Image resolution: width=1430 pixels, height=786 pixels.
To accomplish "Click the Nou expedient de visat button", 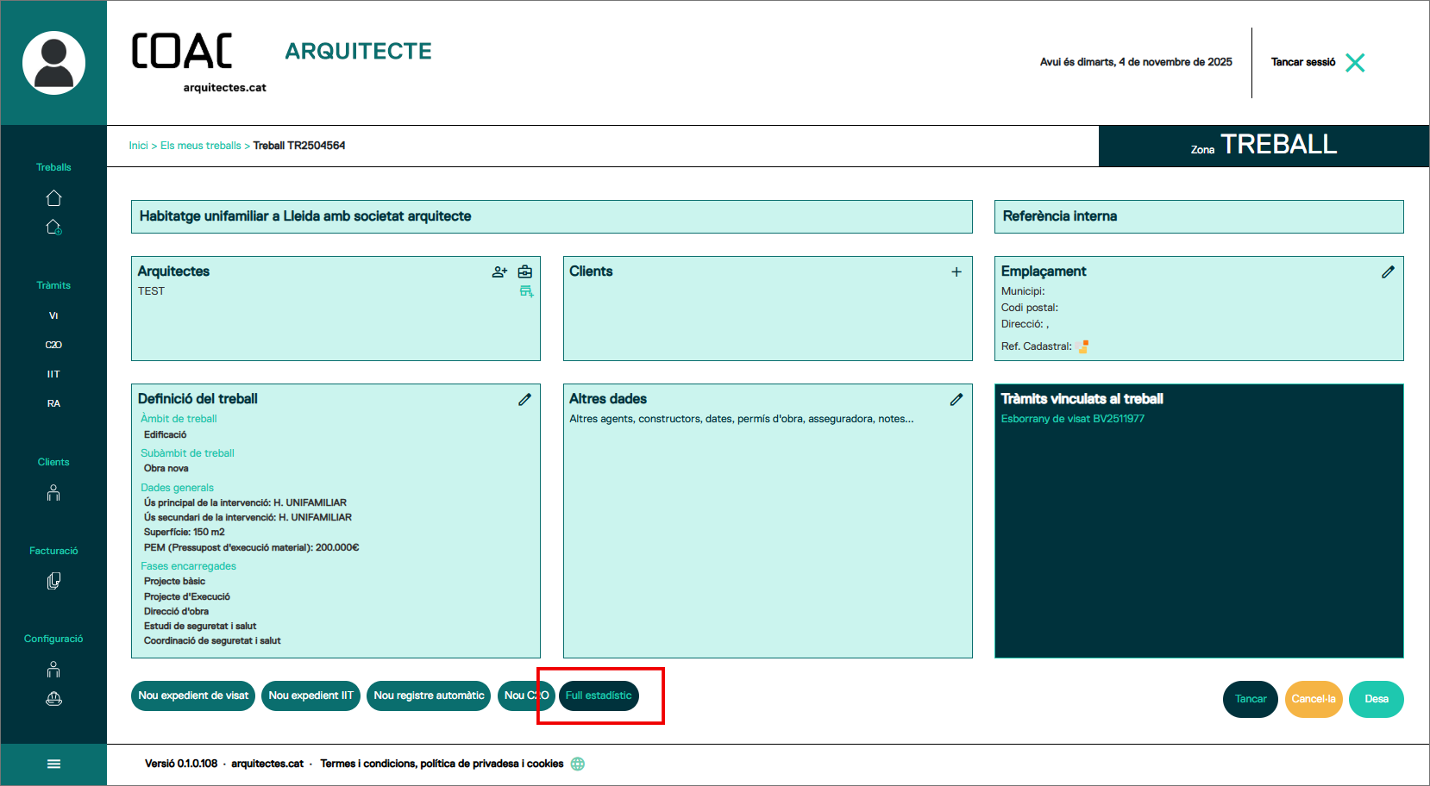I will pos(193,696).
